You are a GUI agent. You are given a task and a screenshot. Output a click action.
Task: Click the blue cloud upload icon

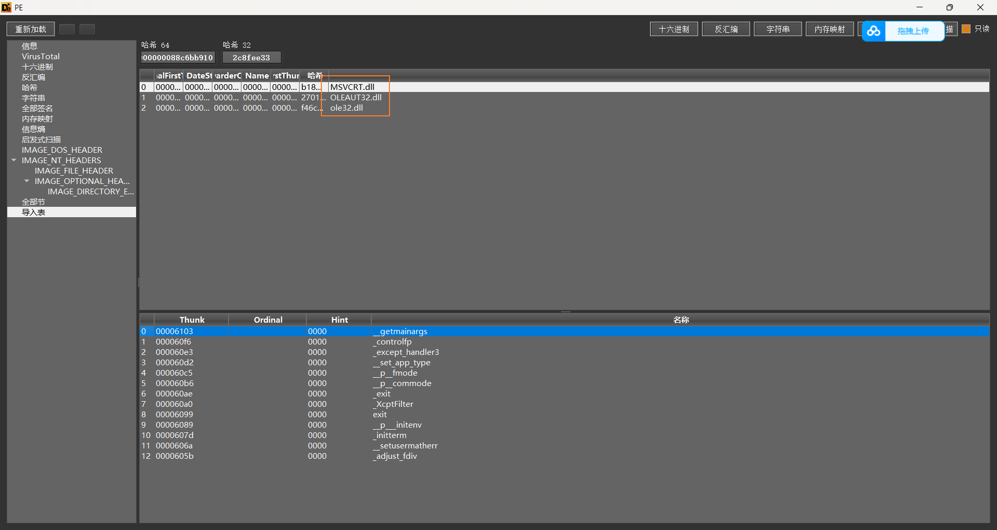(873, 31)
